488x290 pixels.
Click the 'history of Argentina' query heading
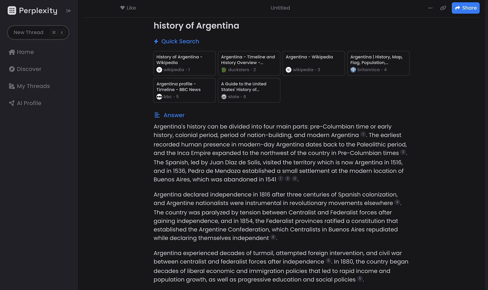click(196, 26)
